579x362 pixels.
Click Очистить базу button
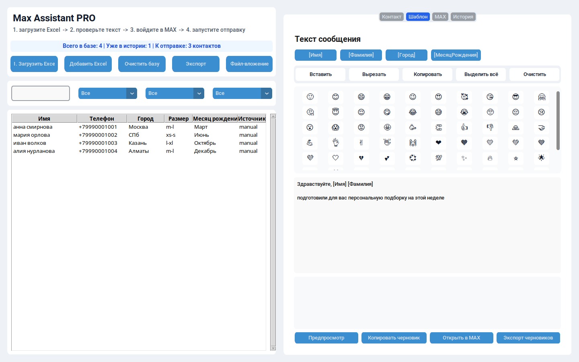tap(142, 64)
